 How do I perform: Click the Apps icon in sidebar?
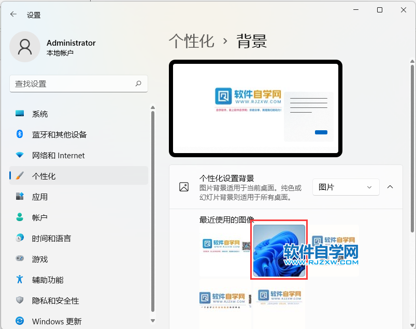click(20, 197)
